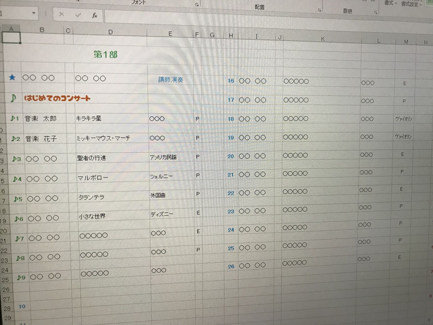Select column J header
Image resolution: width=433 pixels, height=325 pixels.
click(280, 37)
